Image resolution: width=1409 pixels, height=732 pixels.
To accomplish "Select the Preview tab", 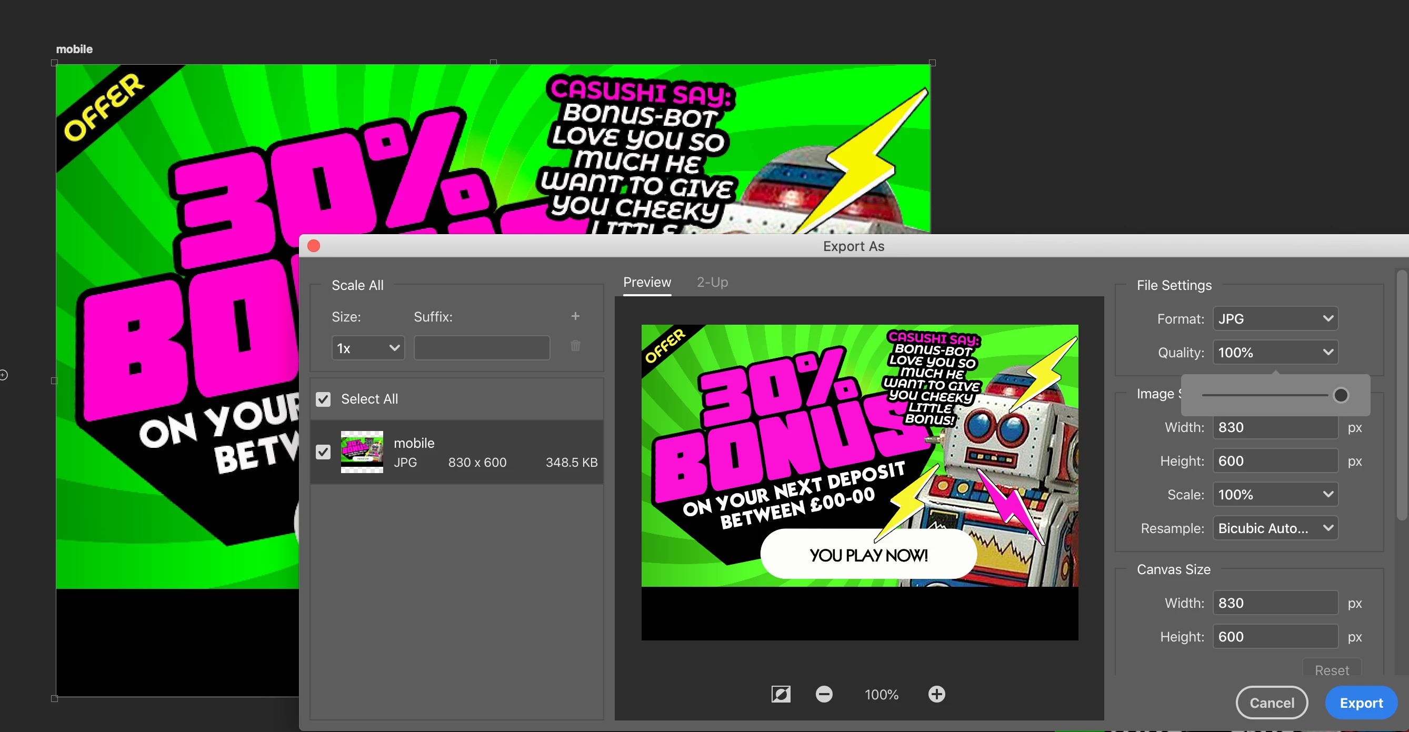I will pos(647,282).
